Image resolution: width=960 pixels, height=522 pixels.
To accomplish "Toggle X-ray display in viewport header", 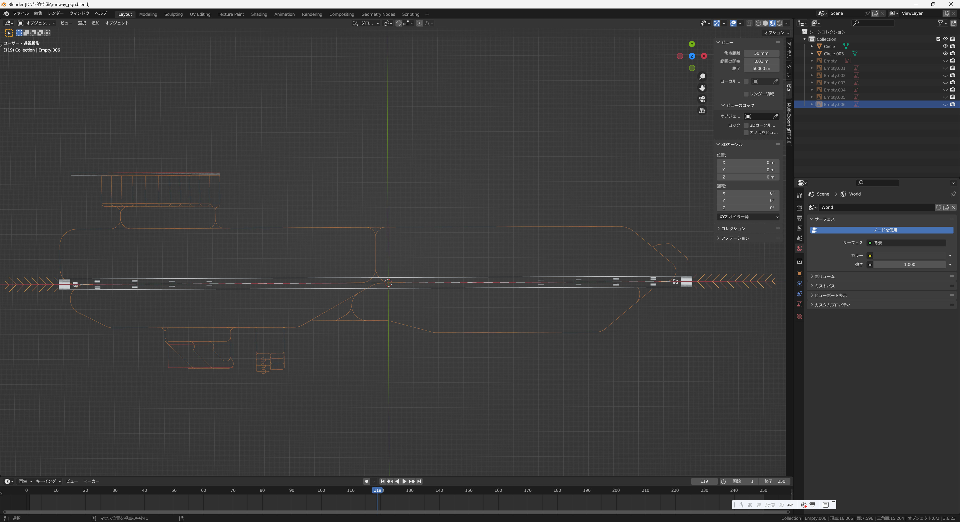I will [x=749, y=23].
